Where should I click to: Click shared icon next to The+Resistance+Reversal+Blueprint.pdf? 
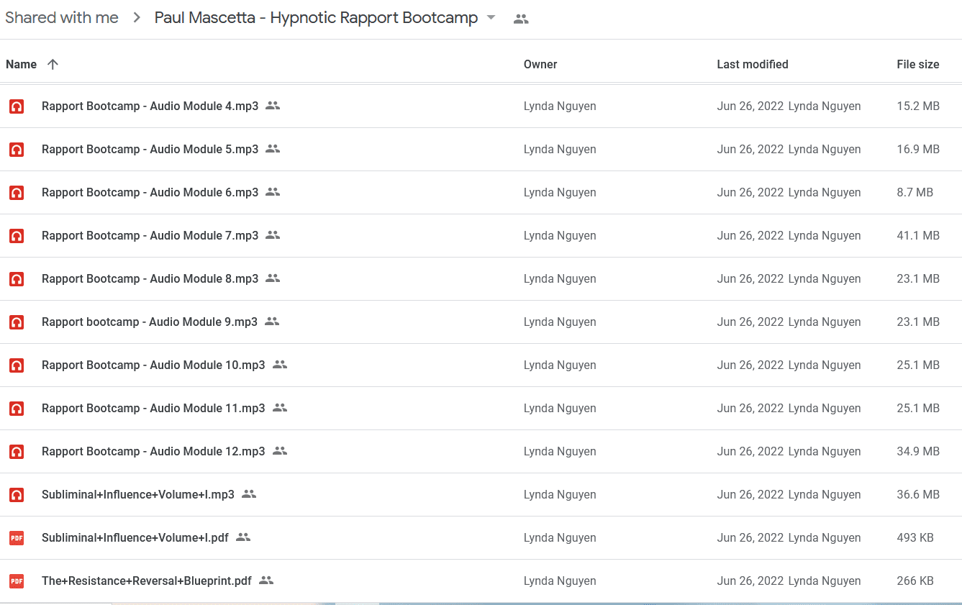coord(266,580)
